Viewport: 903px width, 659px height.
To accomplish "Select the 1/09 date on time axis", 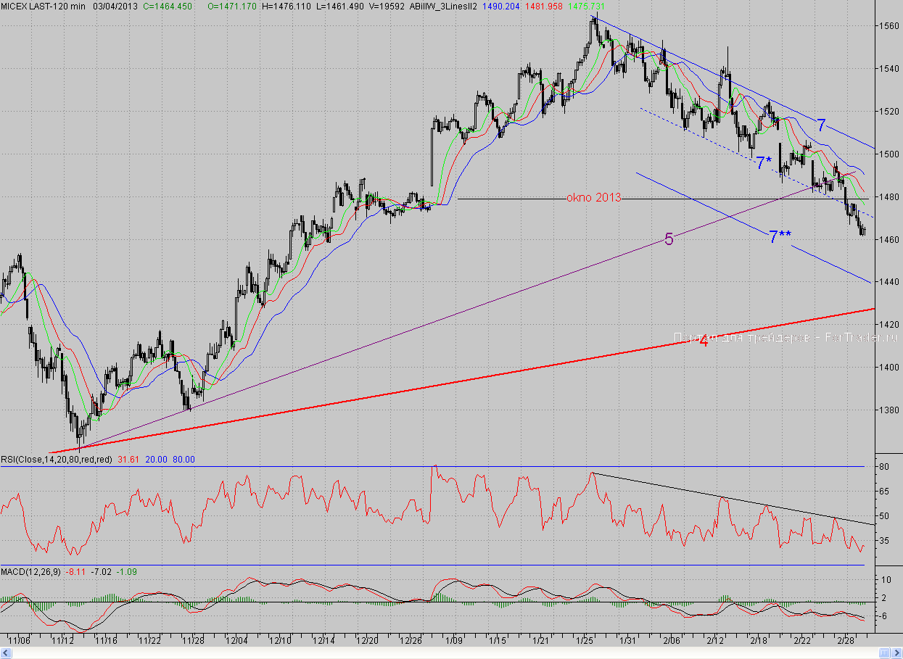I will click(x=455, y=641).
